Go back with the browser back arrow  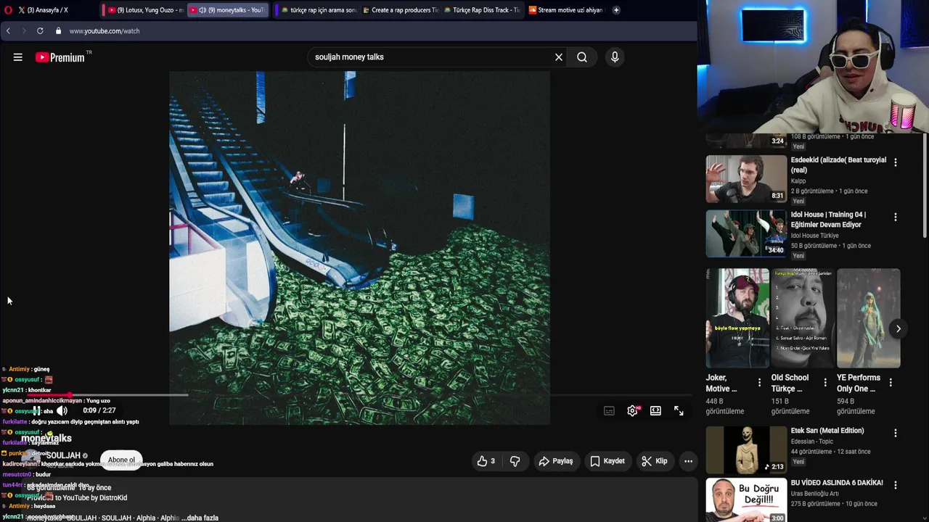tap(8, 30)
